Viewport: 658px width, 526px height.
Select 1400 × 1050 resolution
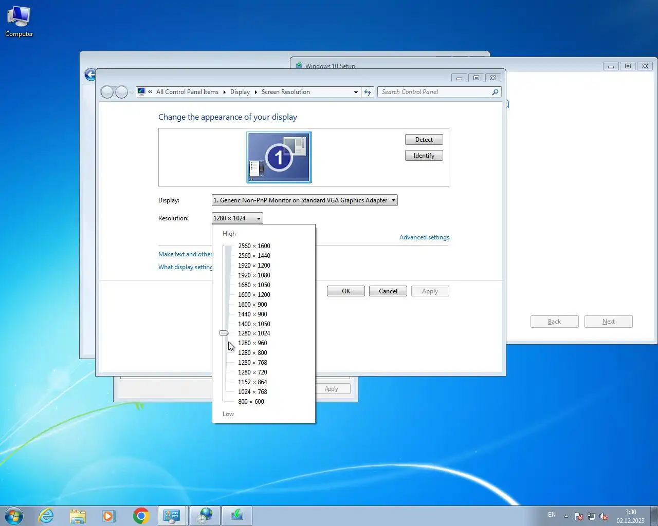[x=254, y=324]
